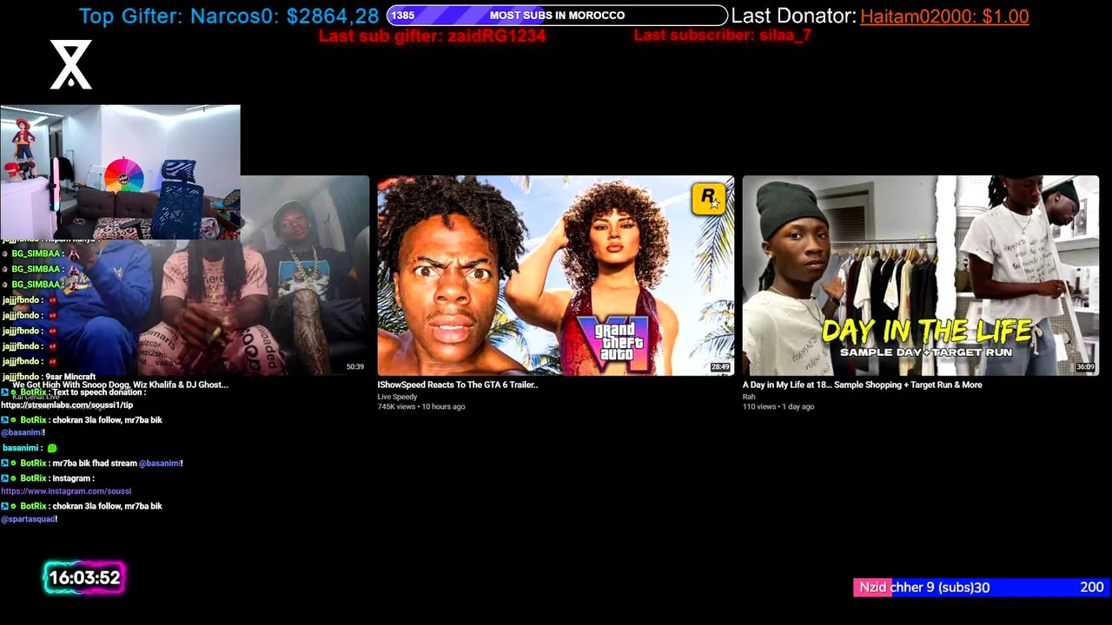Click the Last subscriber silaa_7 text

(722, 35)
